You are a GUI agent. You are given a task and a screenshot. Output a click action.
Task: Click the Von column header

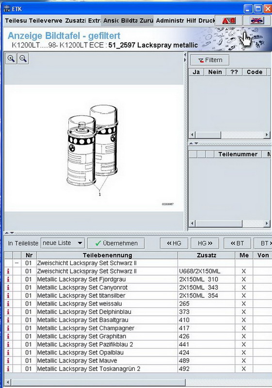[263, 255]
